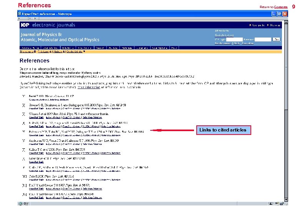
Task: Close the Netscape window
Action: [x=285, y=14]
